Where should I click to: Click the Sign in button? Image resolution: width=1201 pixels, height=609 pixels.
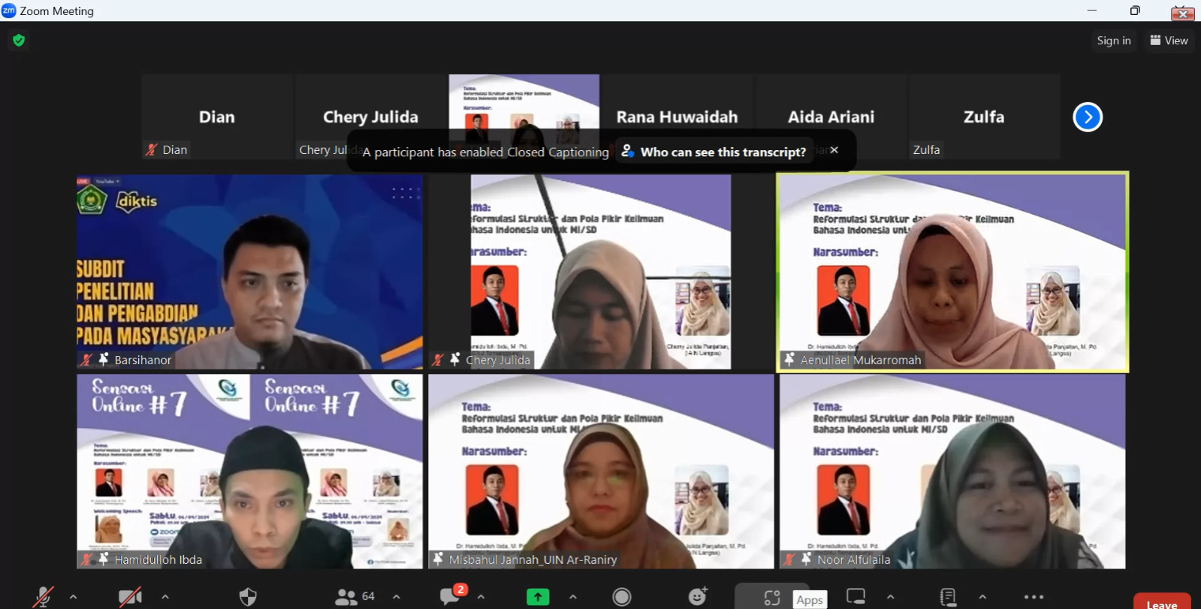pyautogui.click(x=1113, y=41)
